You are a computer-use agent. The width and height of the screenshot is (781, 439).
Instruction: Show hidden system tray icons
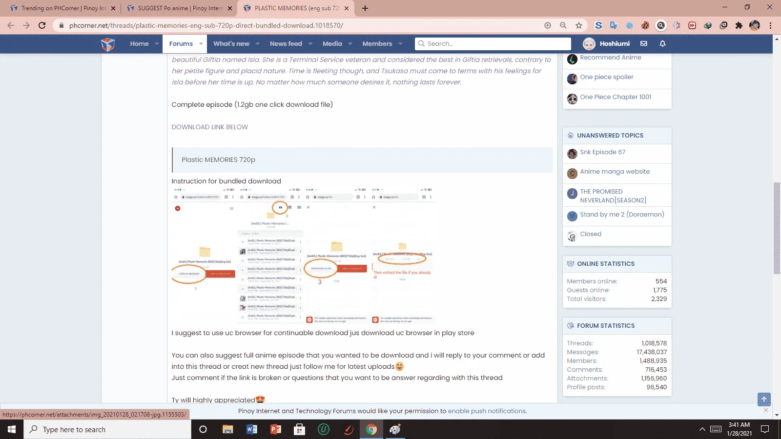tap(702, 429)
